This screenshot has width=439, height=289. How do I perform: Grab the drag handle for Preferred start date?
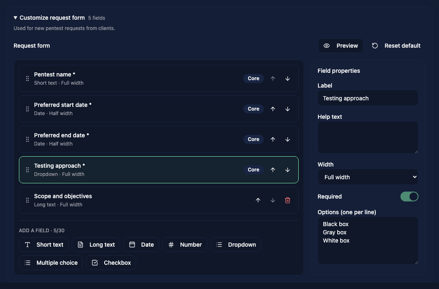click(x=27, y=109)
